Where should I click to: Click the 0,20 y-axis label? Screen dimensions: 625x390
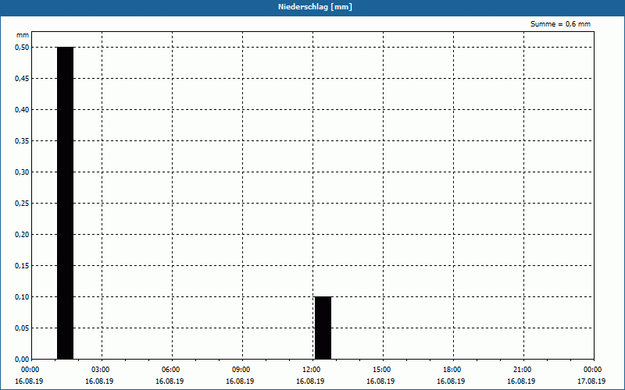click(x=22, y=235)
